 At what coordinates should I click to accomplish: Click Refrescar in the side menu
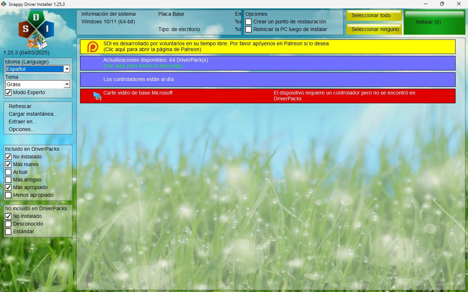pyautogui.click(x=20, y=106)
